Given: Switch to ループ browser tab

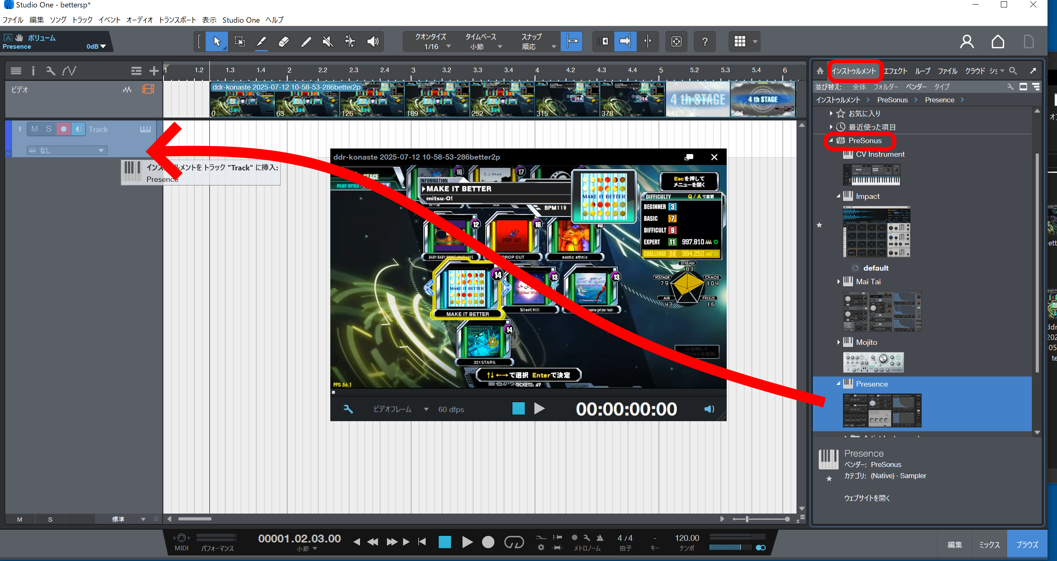Looking at the screenshot, I should coord(922,71).
